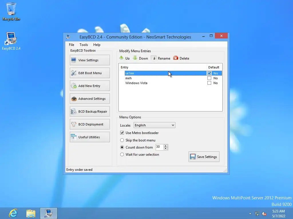293x219 pixels.
Task: Select Count down from option
Action: 122,147
